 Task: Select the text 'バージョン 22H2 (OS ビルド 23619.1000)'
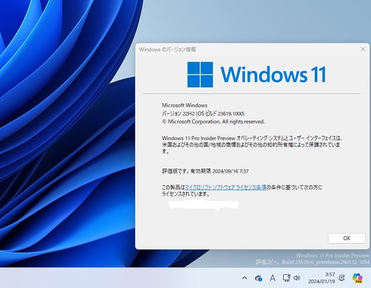click(203, 114)
